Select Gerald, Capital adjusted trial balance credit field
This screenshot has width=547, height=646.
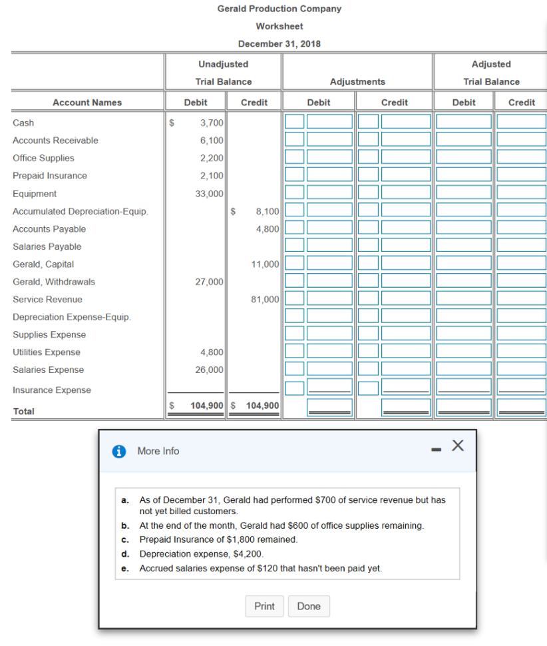pos(521,263)
